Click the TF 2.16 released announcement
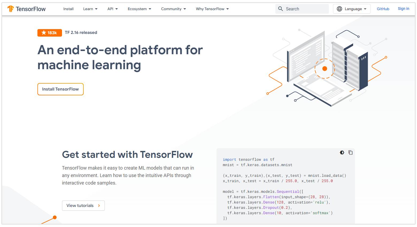Viewport: 417px width, 227px height. [x=81, y=33]
